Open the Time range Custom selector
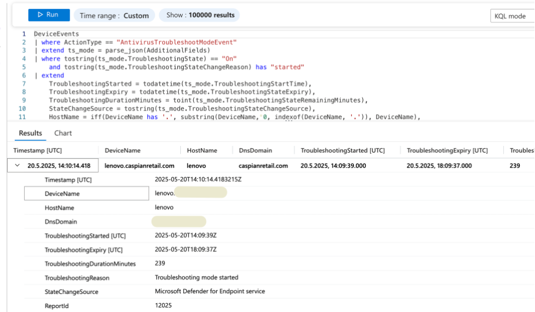The height and width of the screenshot is (312, 535). click(114, 15)
